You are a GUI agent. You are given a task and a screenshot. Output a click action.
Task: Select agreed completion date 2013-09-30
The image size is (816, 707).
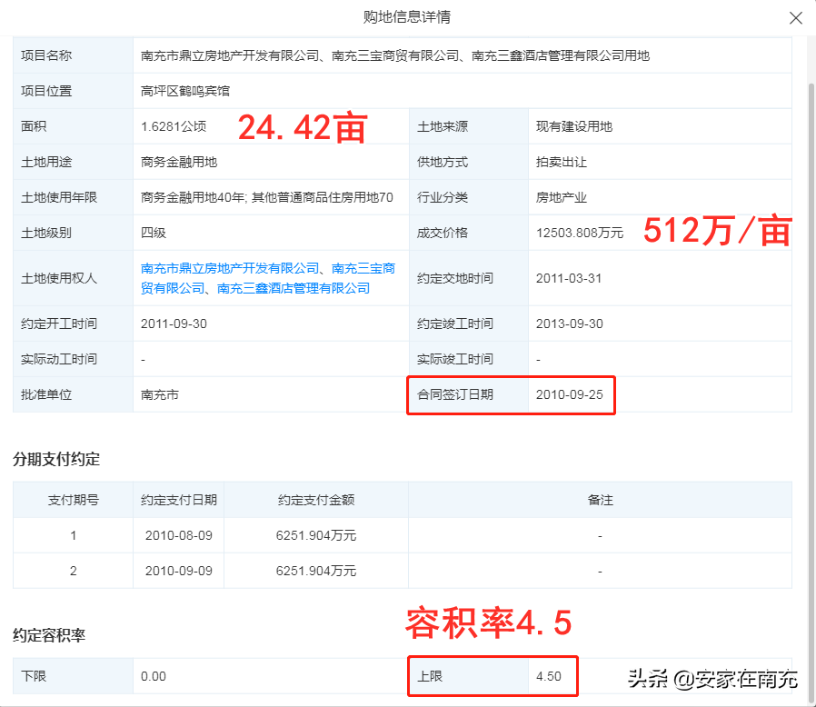tap(570, 324)
